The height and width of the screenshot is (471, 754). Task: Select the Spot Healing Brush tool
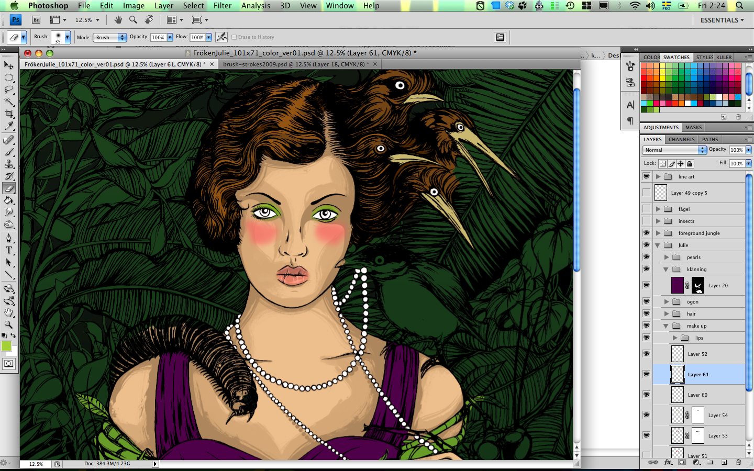point(9,140)
